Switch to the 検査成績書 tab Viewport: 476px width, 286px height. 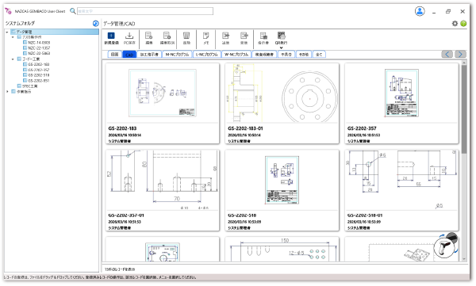tap(264, 55)
